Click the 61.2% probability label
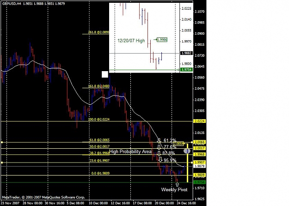289x206 pixels. pos(170,141)
